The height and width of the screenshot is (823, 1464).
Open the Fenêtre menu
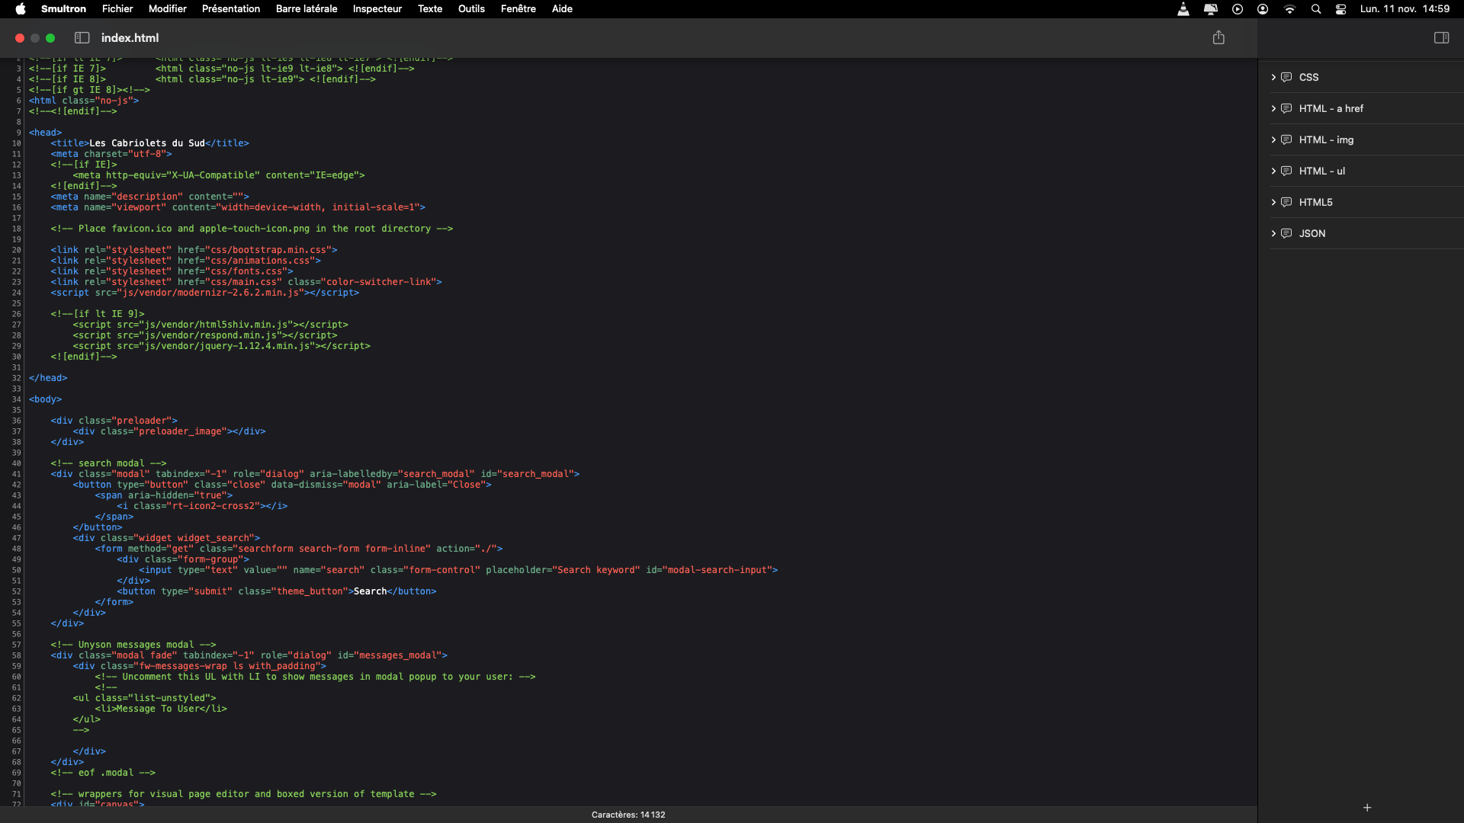coord(518,9)
